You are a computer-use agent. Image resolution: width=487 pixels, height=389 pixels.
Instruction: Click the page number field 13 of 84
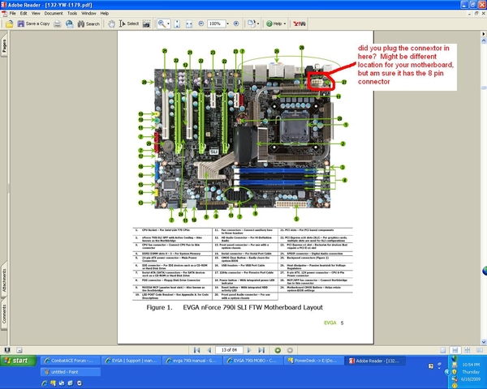[x=229, y=350]
